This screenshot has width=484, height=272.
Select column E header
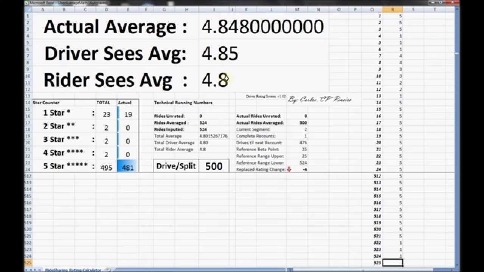click(128, 9)
